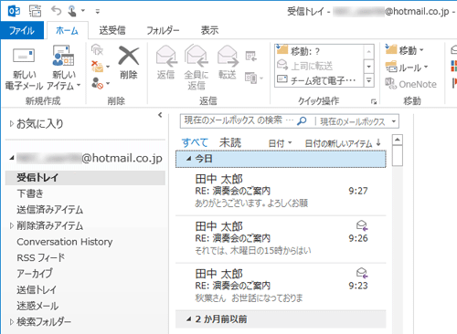This screenshot has height=334, width=457.
Task: Select the ホーム ribbon tab
Action: pos(68,30)
